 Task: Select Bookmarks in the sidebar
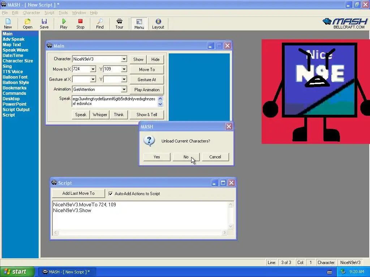point(14,88)
